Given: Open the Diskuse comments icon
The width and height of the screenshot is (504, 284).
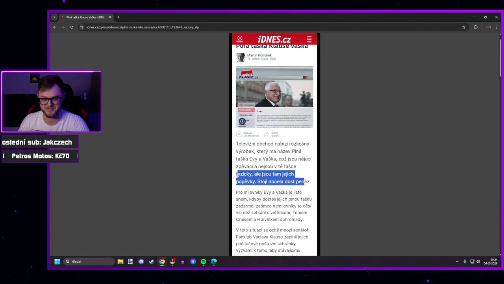Looking at the screenshot, I should pos(239,135).
